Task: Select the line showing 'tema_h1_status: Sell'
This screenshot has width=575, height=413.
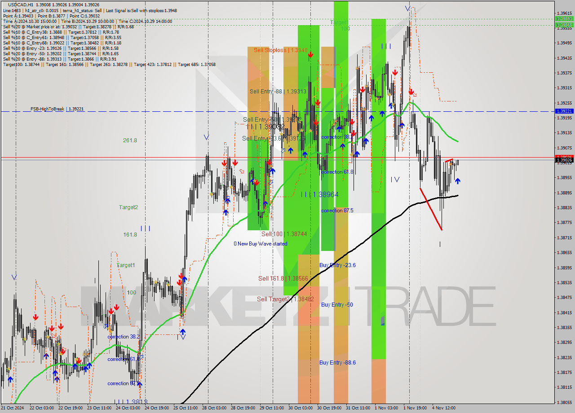Action: tap(90, 10)
